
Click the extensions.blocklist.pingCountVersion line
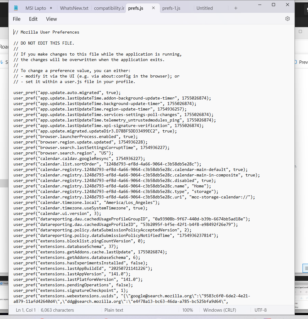tap(79, 241)
